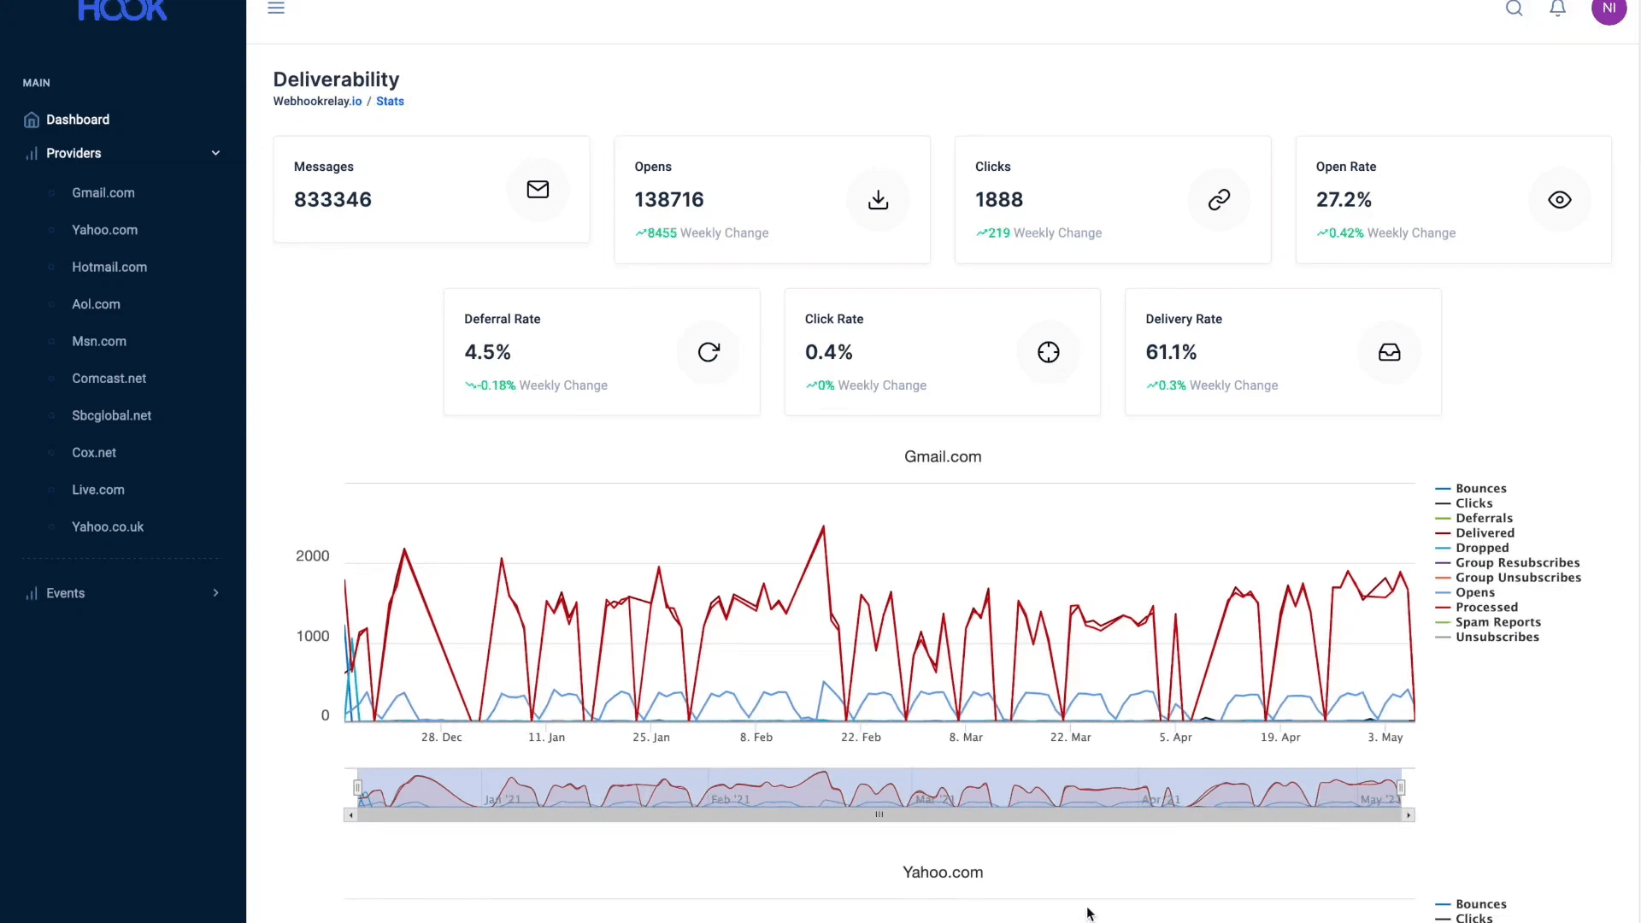The height and width of the screenshot is (923, 1641).
Task: Open the NI user avatar menu
Action: coord(1608,9)
